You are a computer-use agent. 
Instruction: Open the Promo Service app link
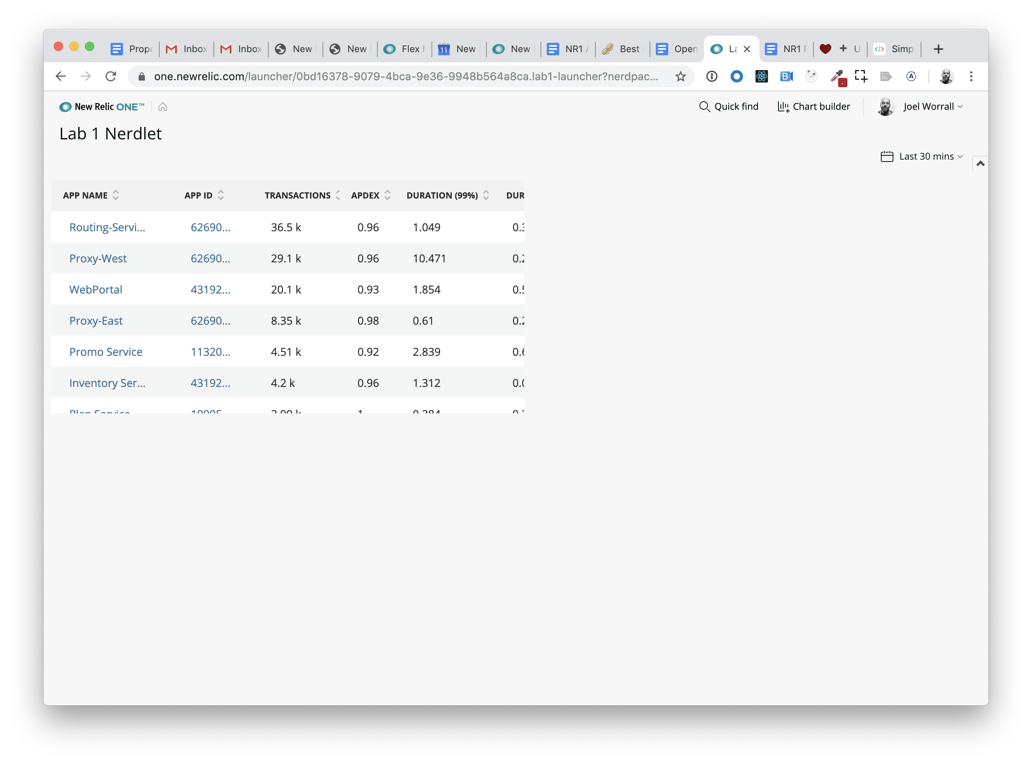click(106, 352)
